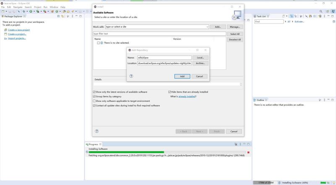The width and height of the screenshot is (336, 185).
Task: Click the help icon in Add Repository dialog
Action: point(131,76)
